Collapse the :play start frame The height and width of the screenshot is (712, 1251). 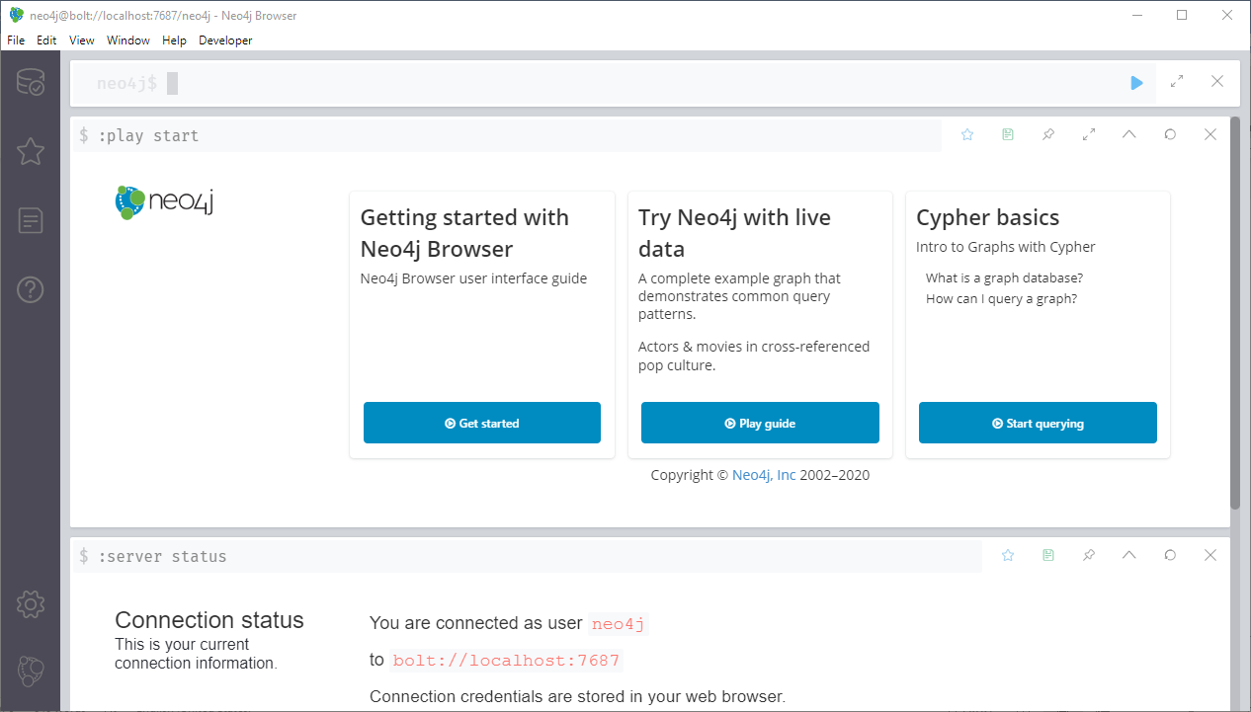[x=1129, y=134]
